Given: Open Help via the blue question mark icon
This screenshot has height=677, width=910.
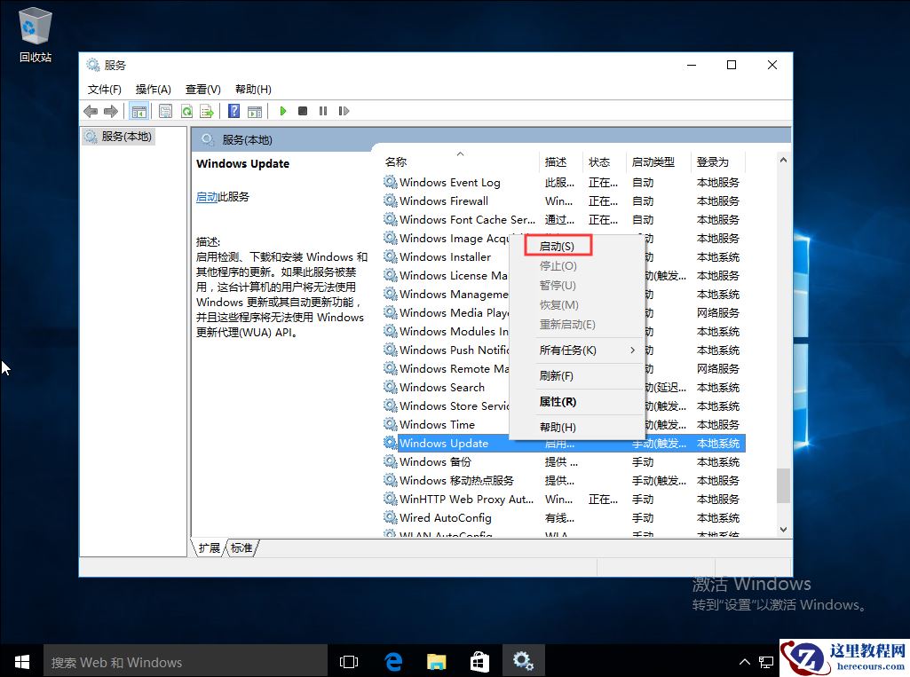Looking at the screenshot, I should (x=233, y=110).
